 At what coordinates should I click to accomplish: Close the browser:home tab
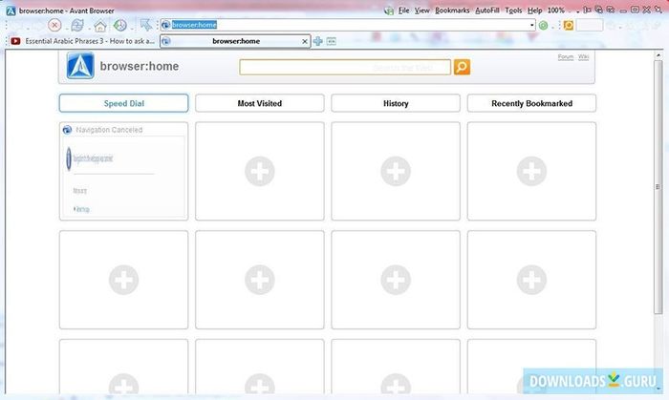pyautogui.click(x=304, y=41)
